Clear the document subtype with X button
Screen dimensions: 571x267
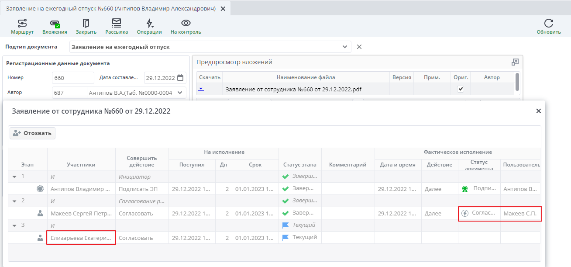(x=359, y=47)
